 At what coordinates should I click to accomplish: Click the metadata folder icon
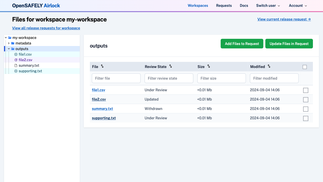tap(13, 43)
